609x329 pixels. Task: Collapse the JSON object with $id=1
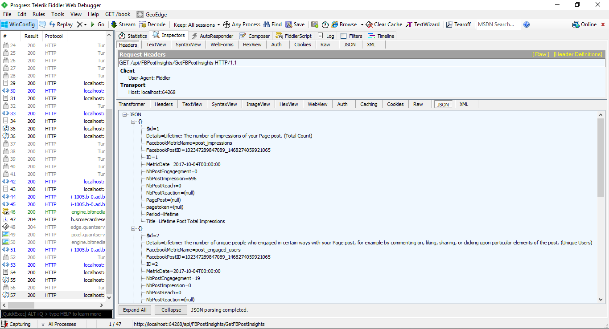point(133,122)
